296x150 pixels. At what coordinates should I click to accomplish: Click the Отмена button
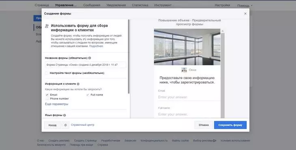click(x=204, y=125)
